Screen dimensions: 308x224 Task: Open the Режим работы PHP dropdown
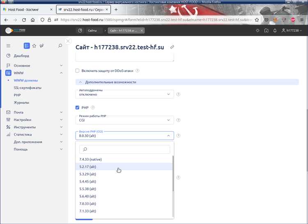click(124, 120)
